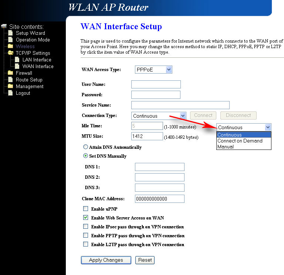
Task: Uncheck Enable Web Server Access on WAN
Action: (x=86, y=218)
